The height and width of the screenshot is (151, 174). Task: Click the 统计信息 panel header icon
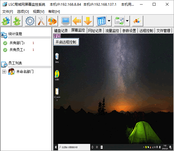click(x=4, y=35)
